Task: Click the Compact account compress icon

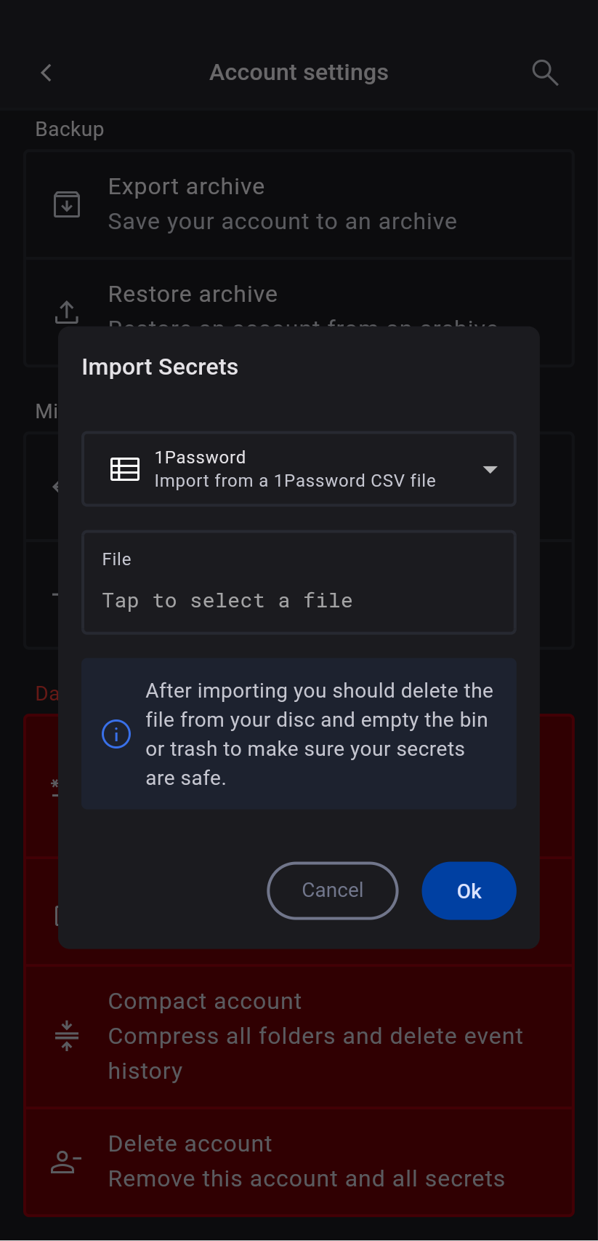Action: pyautogui.click(x=67, y=1036)
